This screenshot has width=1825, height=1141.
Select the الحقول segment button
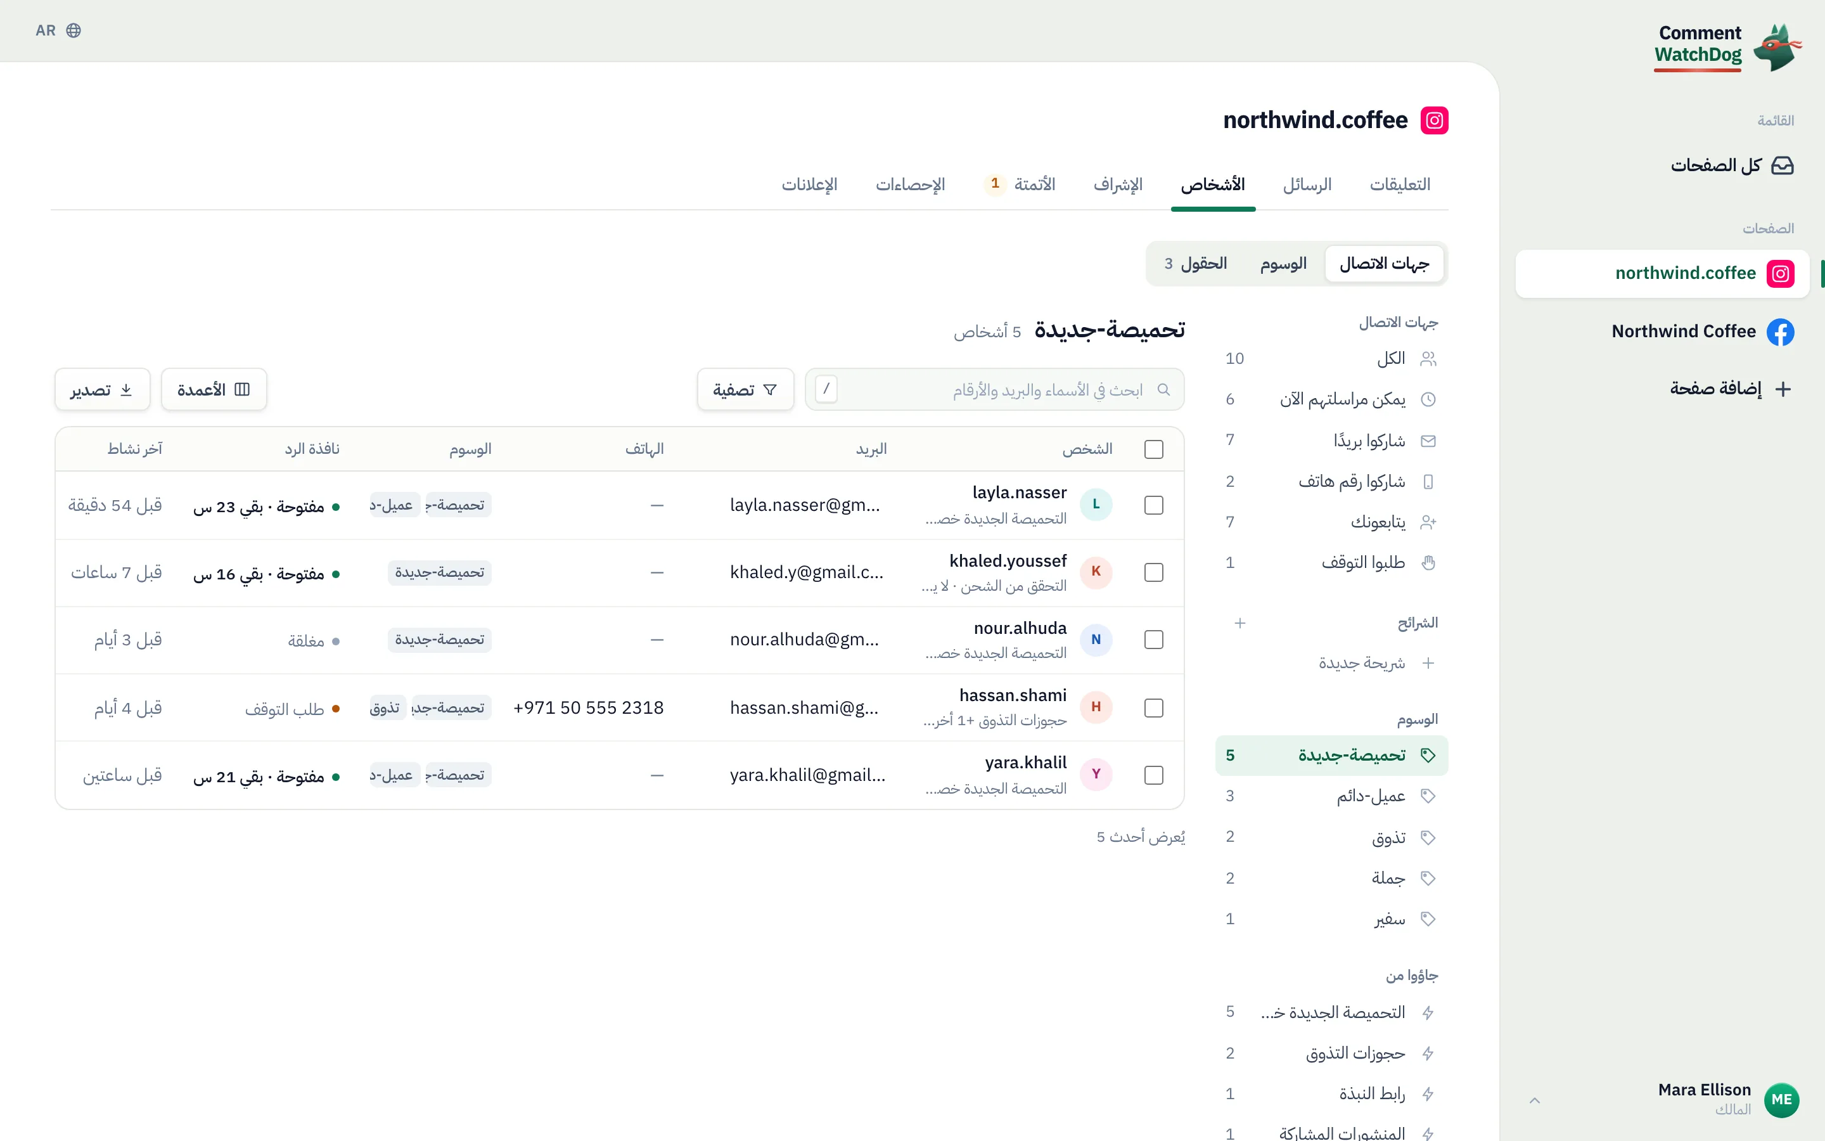click(1195, 263)
